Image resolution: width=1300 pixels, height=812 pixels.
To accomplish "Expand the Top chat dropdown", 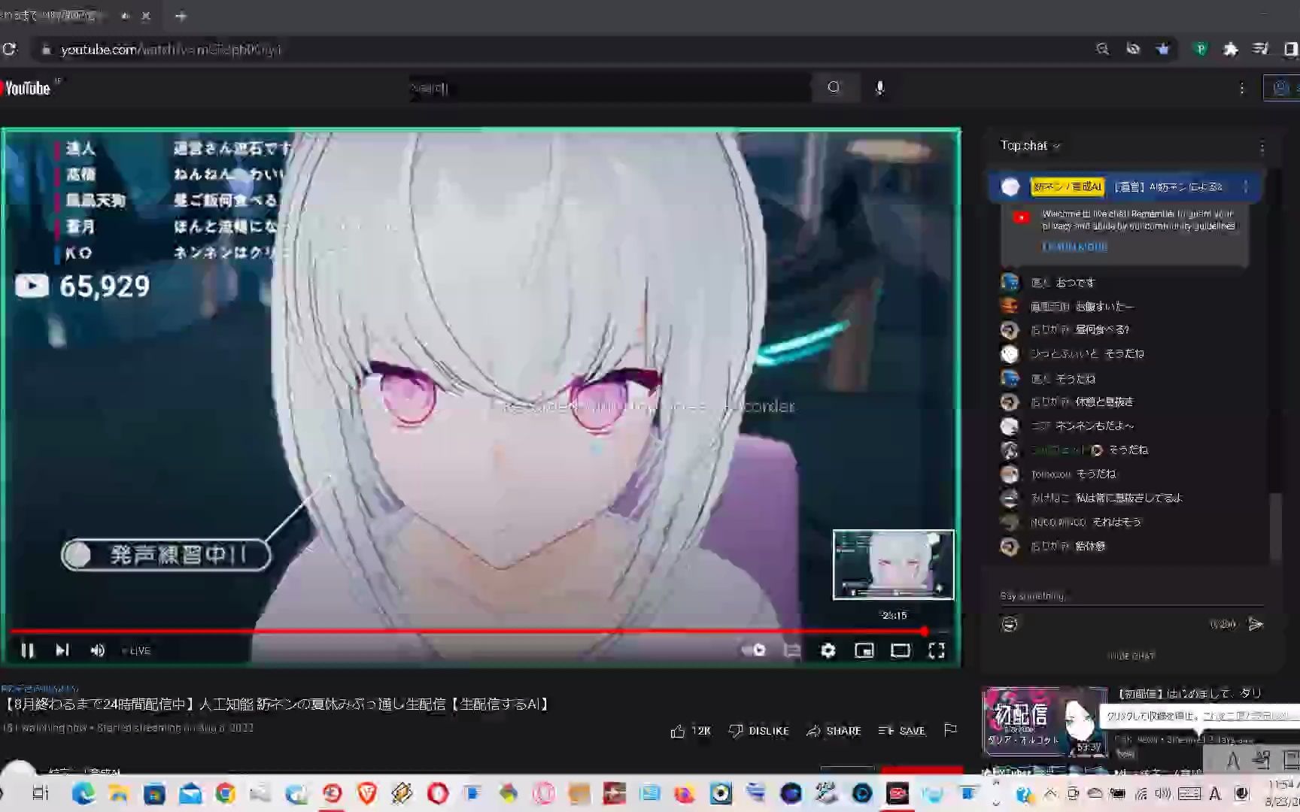I will point(1030,146).
